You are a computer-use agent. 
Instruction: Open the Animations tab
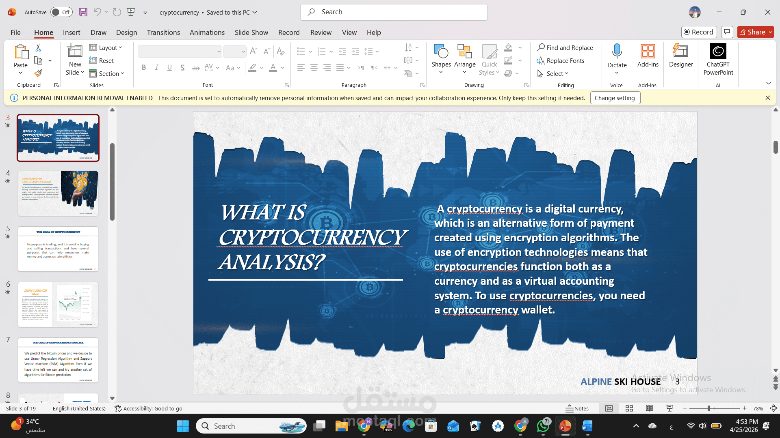click(207, 32)
